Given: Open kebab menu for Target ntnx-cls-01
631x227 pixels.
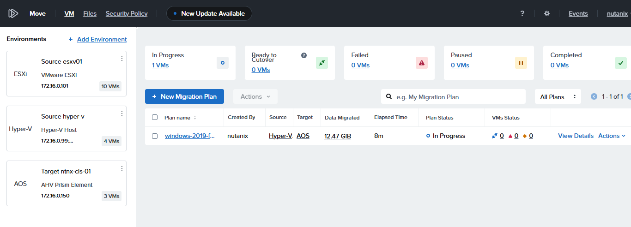Looking at the screenshot, I should pos(122,168).
